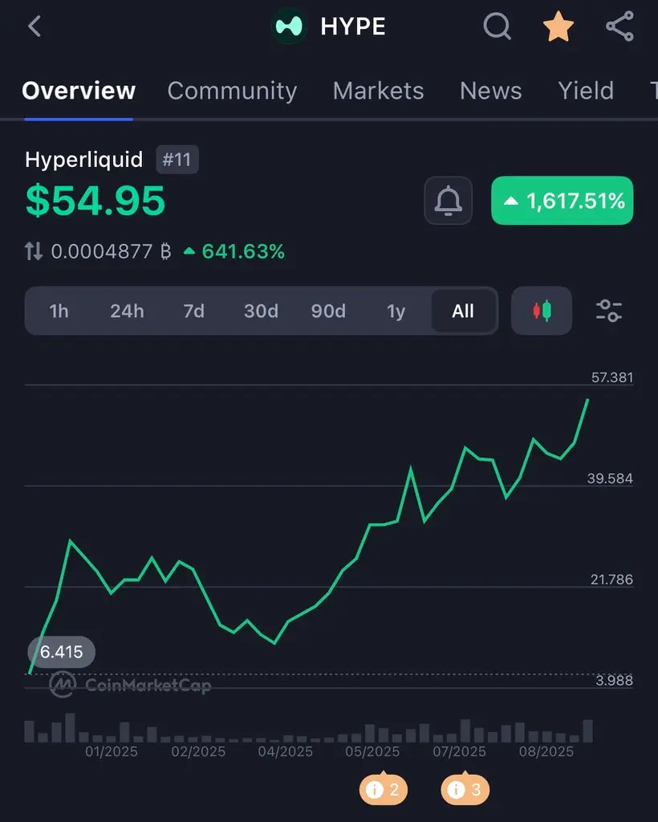This screenshot has height=822, width=658.
Task: Switch to the Markets tab
Action: (378, 91)
